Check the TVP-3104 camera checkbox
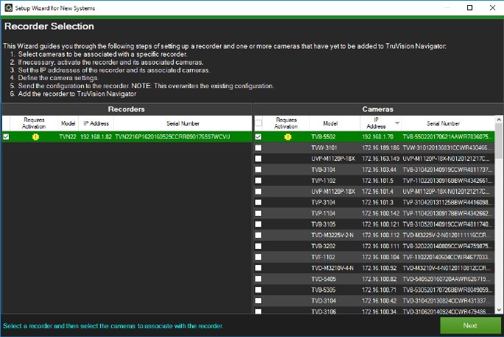Viewport: 504px width, 337px height. coord(258,203)
